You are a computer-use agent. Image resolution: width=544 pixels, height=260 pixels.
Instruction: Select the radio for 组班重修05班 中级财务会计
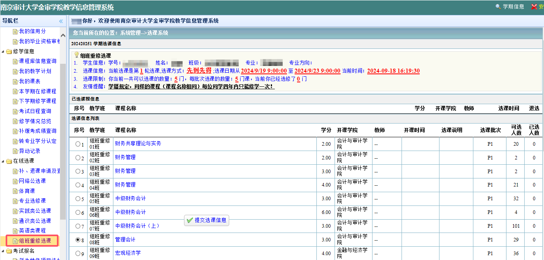78,199
